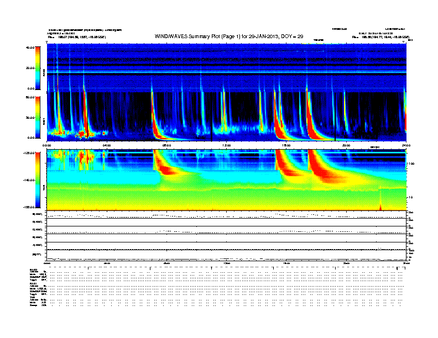Image resolution: width=438 pixels, height=338 pixels.
Task: Click the first line-plot strip under TNR spectrogram
Action: click(226, 215)
